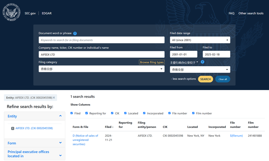Select the New York incorporated cell
Screen dimensions: 269x161
214,136
